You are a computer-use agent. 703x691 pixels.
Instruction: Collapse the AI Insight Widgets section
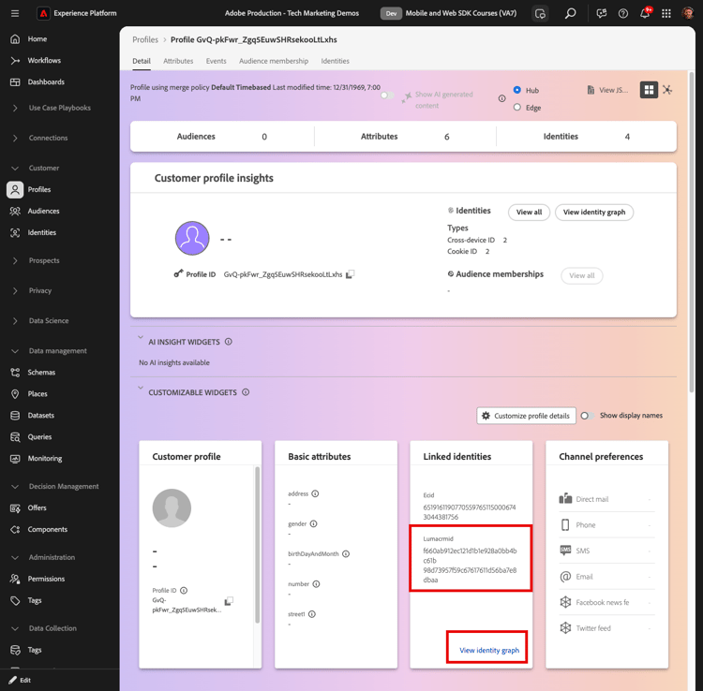click(141, 338)
